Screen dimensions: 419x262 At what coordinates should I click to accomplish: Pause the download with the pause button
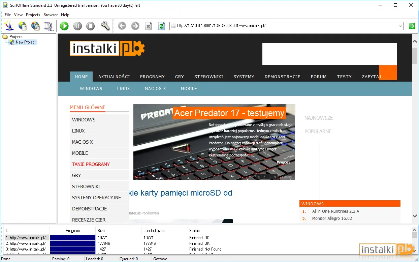(x=77, y=26)
